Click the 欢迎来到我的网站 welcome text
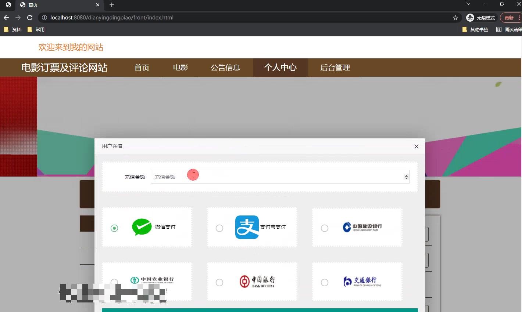Screen dimensions: 522x312 click(71, 47)
